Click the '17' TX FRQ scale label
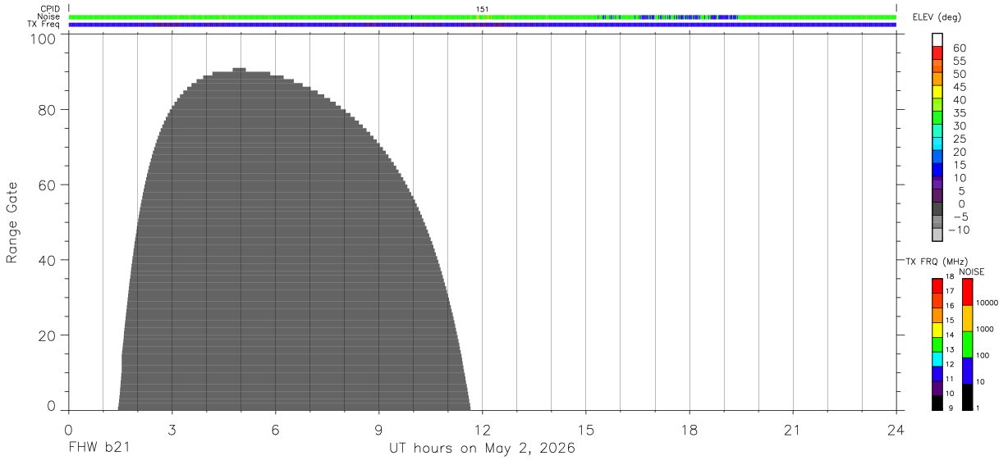This screenshot has width=1008, height=465. [x=949, y=291]
